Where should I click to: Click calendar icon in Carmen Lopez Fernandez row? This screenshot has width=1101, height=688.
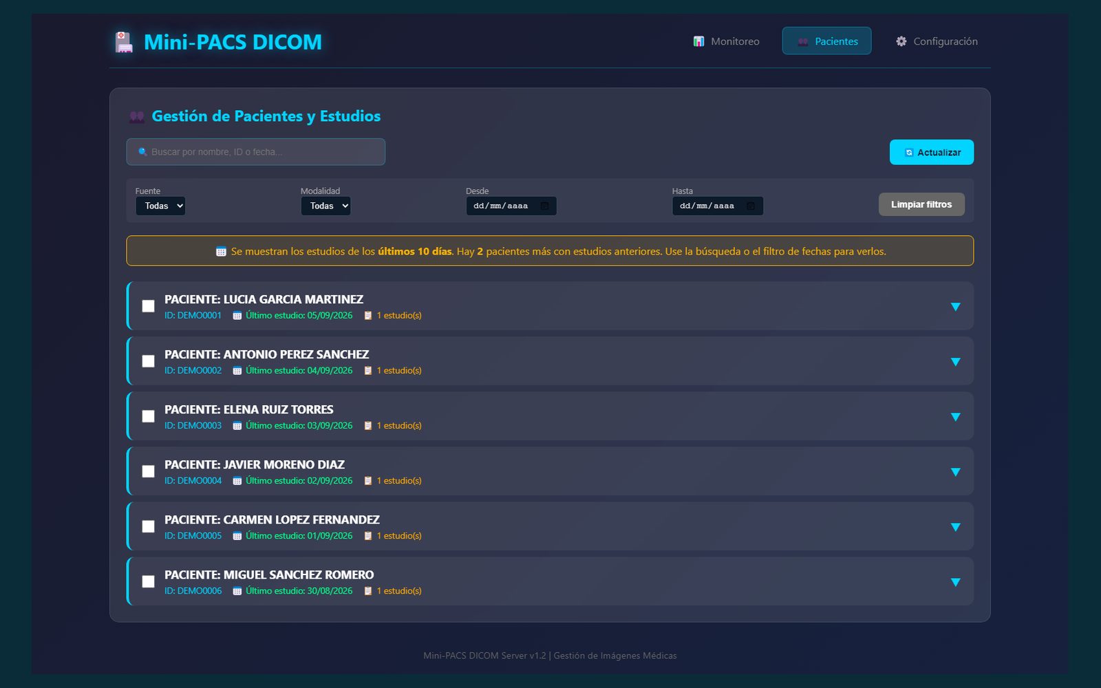pos(237,536)
